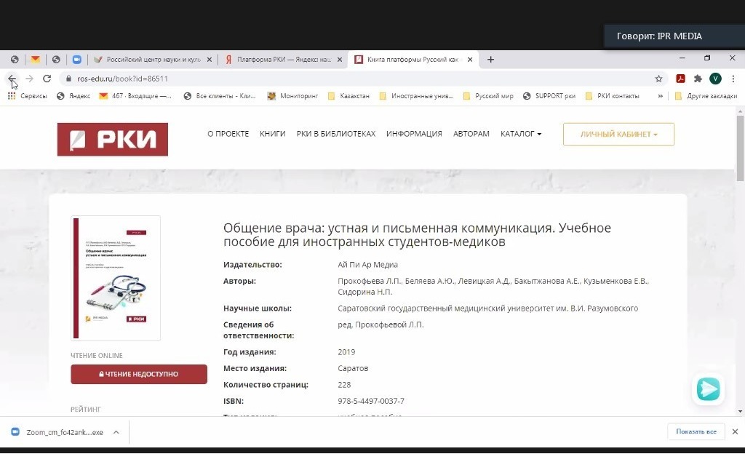Click the ЧТЕНИЕ НЕДОСТУПНО button

coord(139,374)
